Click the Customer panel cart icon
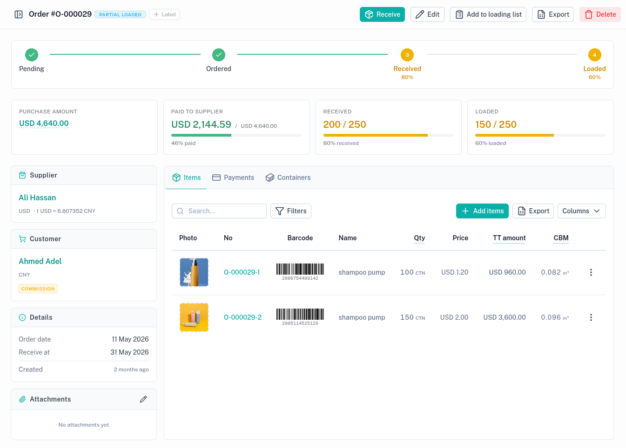The height and width of the screenshot is (448, 626). (x=22, y=239)
